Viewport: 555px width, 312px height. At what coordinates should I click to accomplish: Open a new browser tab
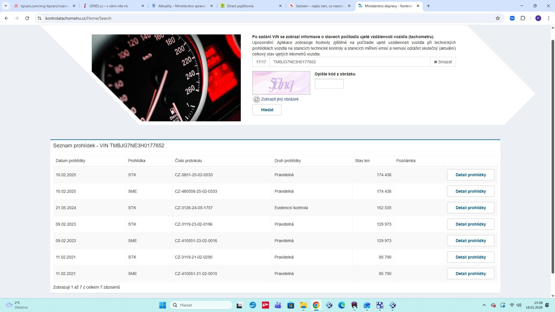[428, 6]
